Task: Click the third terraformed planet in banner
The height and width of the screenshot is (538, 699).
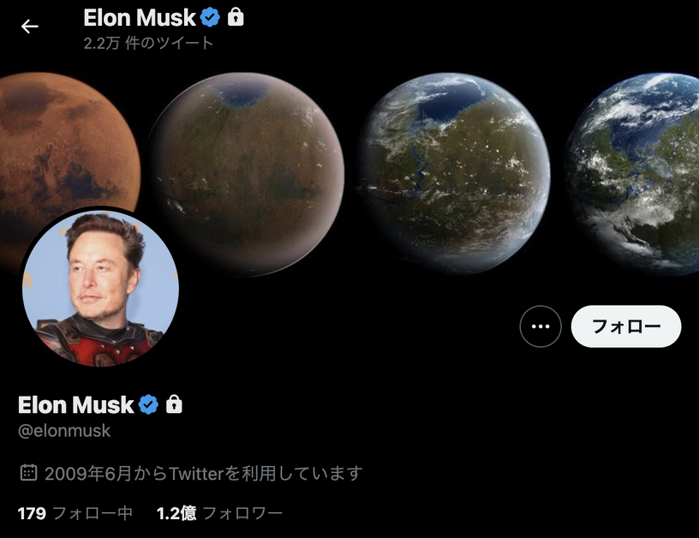Action: (456, 173)
